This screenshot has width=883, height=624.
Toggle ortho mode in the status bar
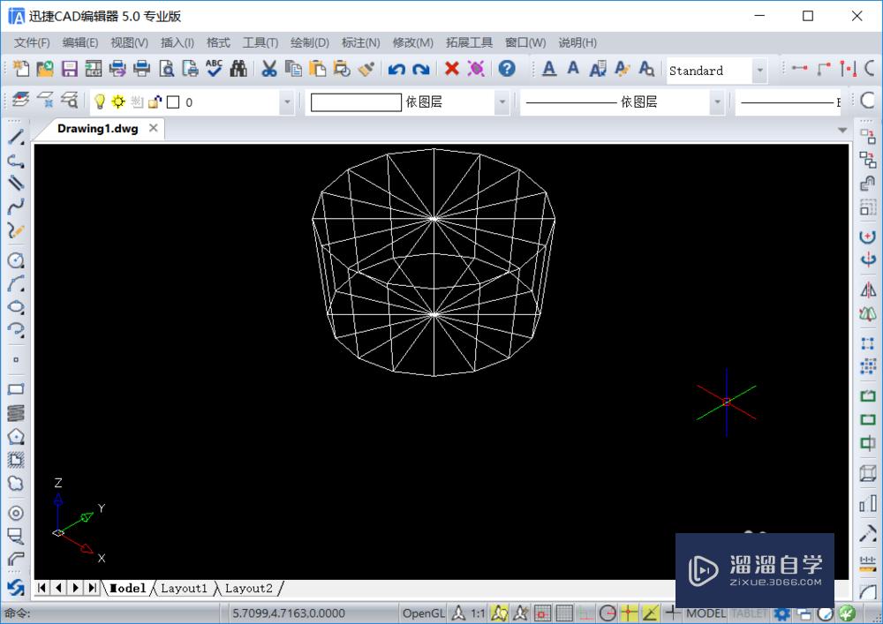click(584, 613)
